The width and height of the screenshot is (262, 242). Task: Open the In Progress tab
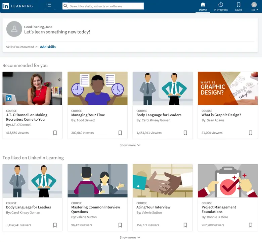tap(221, 6)
